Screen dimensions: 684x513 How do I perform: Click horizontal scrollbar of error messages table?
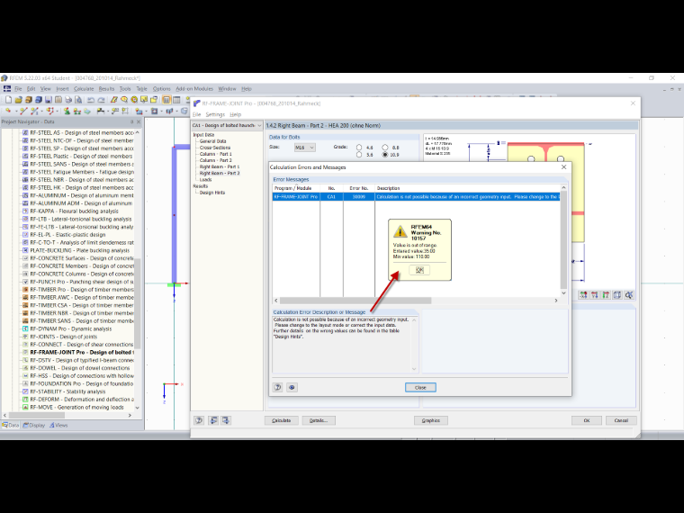coord(355,301)
